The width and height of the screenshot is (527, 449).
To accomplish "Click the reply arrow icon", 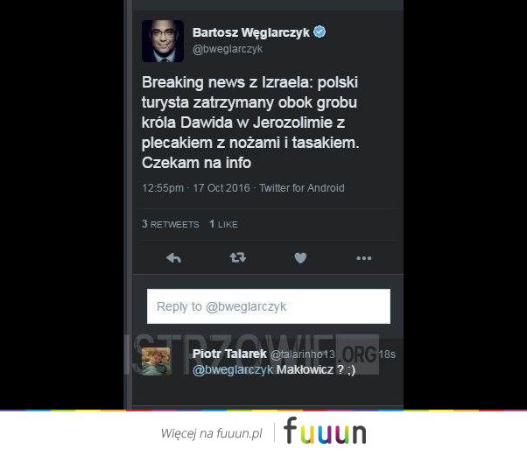I will [x=173, y=258].
